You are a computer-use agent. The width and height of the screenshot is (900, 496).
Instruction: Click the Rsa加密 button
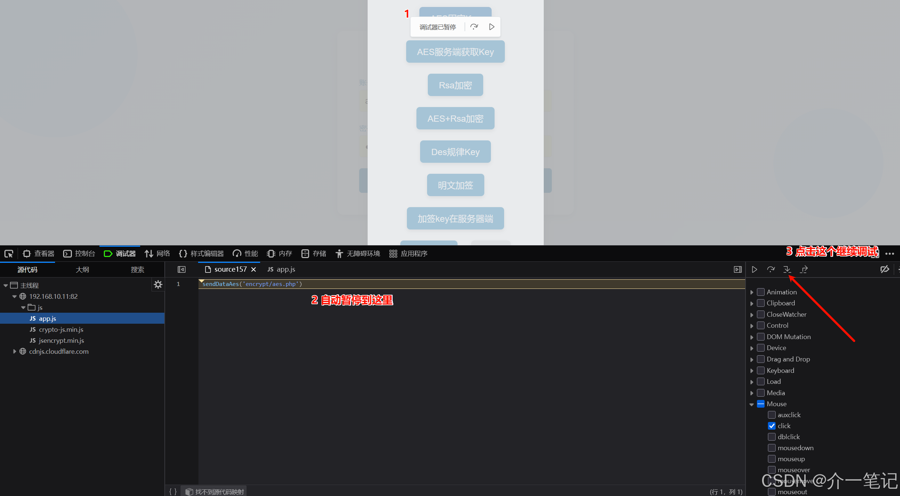click(x=455, y=85)
